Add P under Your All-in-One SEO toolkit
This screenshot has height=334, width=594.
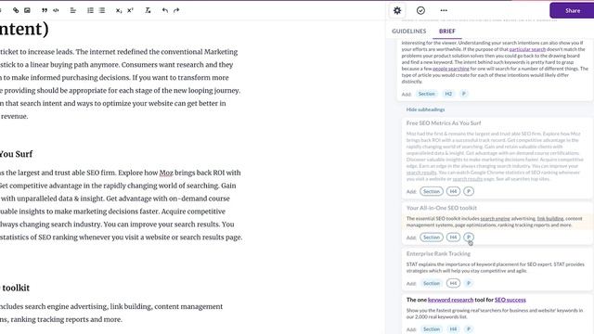pyautogui.click(x=469, y=238)
